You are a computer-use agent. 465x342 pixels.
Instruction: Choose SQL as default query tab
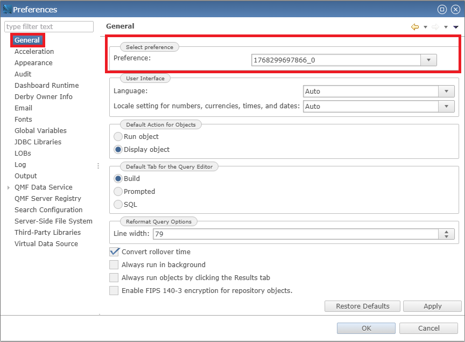click(x=118, y=205)
